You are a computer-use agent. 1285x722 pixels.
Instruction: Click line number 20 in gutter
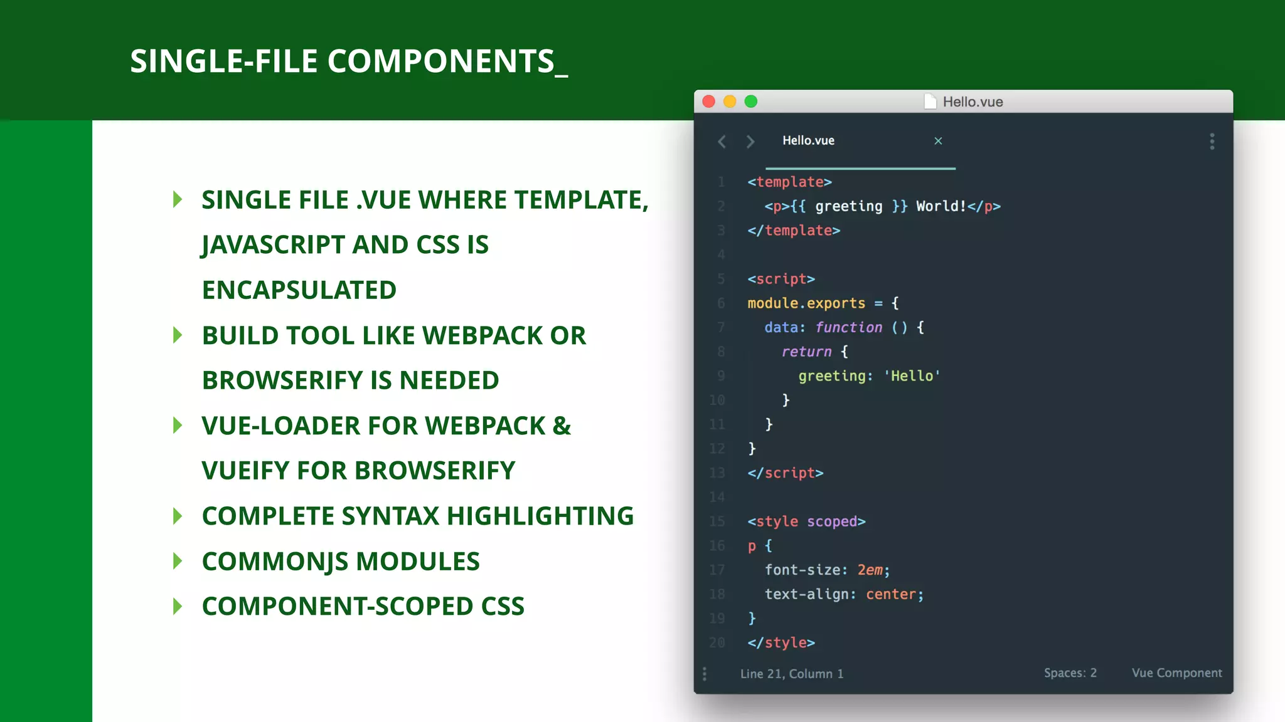(x=717, y=643)
